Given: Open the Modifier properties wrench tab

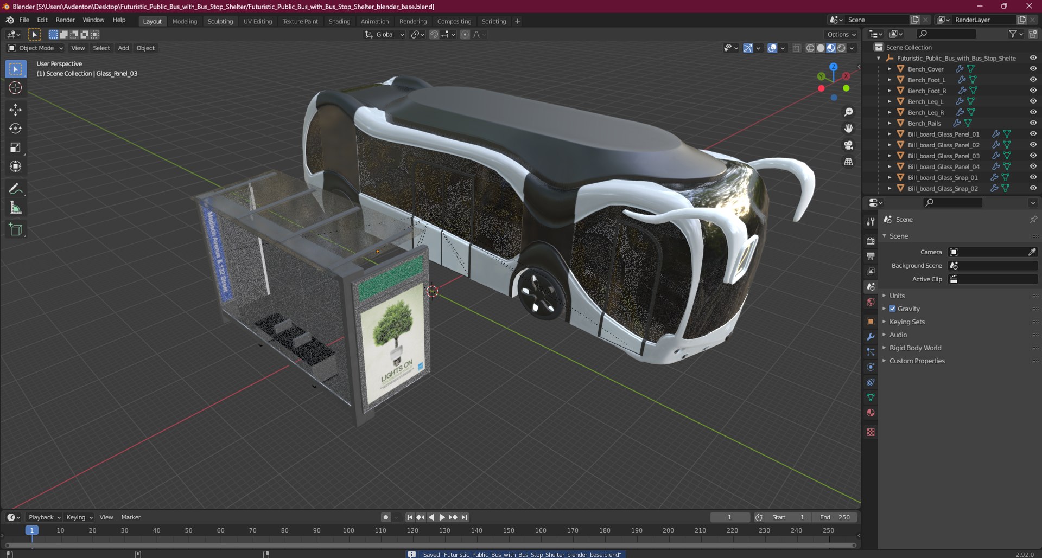Looking at the screenshot, I should coord(871,336).
